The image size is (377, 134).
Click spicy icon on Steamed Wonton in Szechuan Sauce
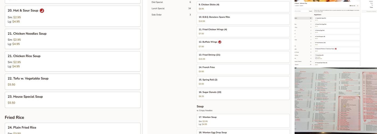(x=336, y=49)
